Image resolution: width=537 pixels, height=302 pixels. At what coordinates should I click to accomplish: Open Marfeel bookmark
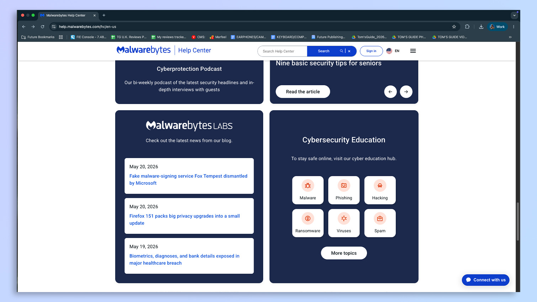pos(218,37)
